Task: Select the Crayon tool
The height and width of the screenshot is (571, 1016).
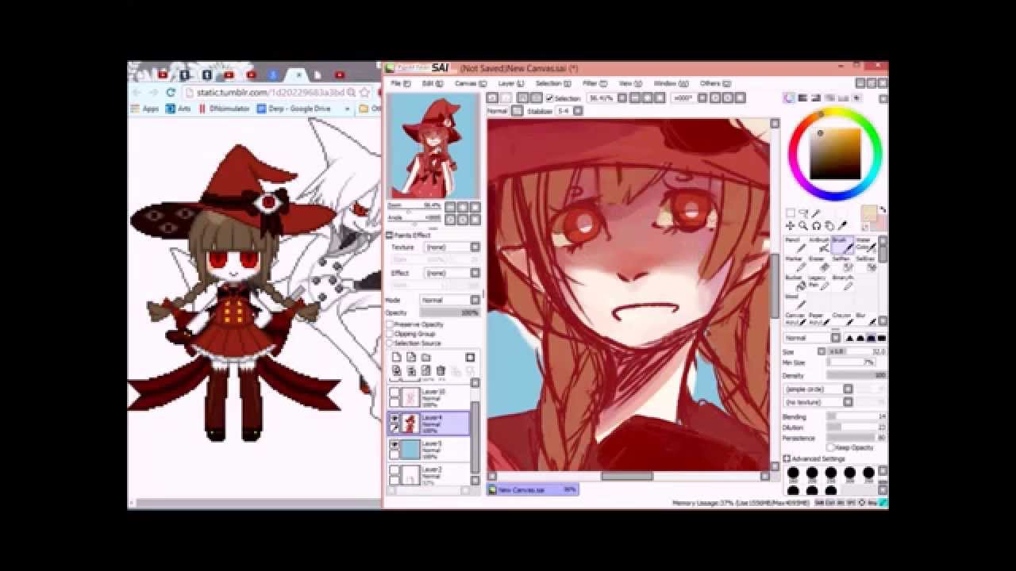Action: click(842, 319)
